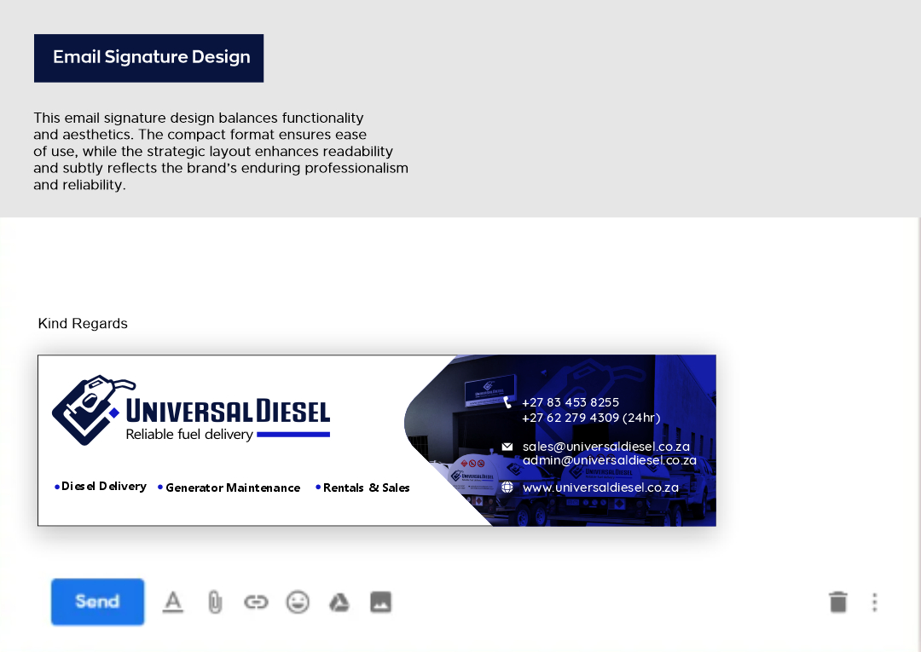Open text formatting options (underlined A)
921x652 pixels.
pyautogui.click(x=173, y=603)
